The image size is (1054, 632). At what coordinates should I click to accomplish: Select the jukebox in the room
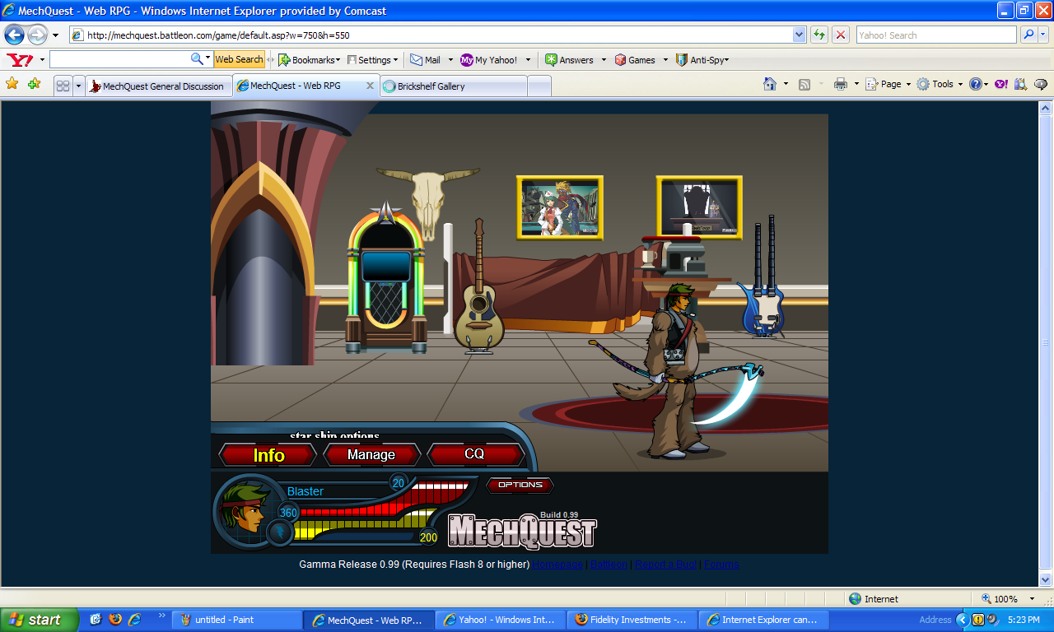click(385, 280)
